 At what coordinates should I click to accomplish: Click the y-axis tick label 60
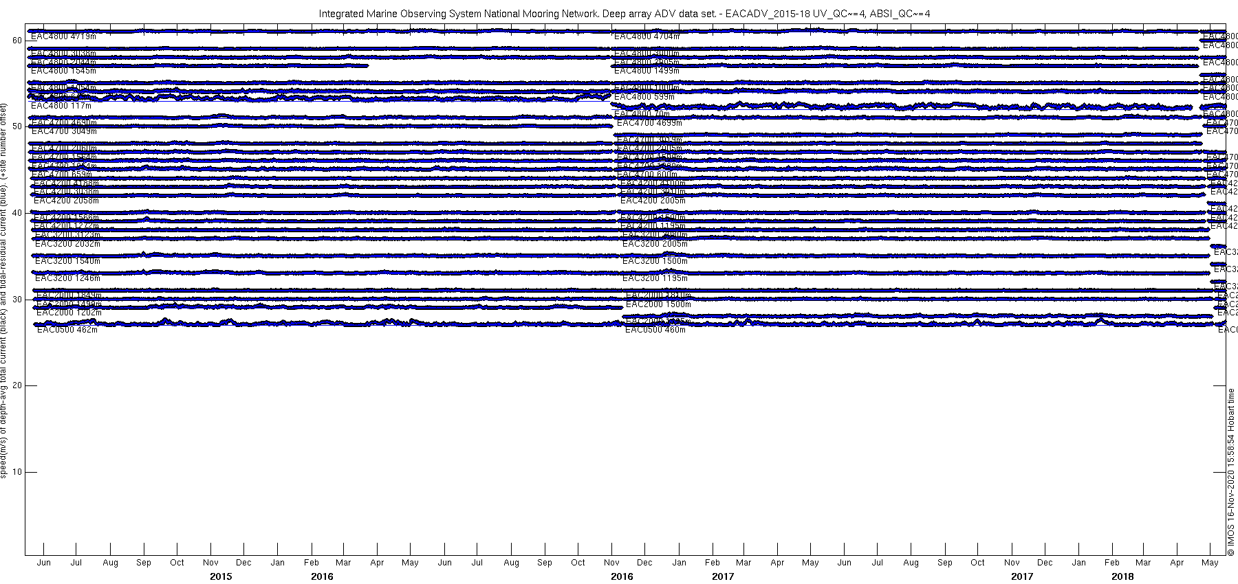pos(17,41)
